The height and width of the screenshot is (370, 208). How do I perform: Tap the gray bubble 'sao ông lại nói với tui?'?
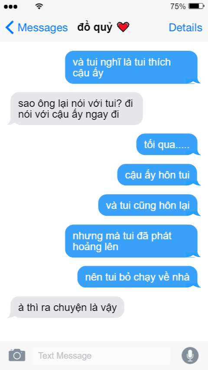[76, 109]
